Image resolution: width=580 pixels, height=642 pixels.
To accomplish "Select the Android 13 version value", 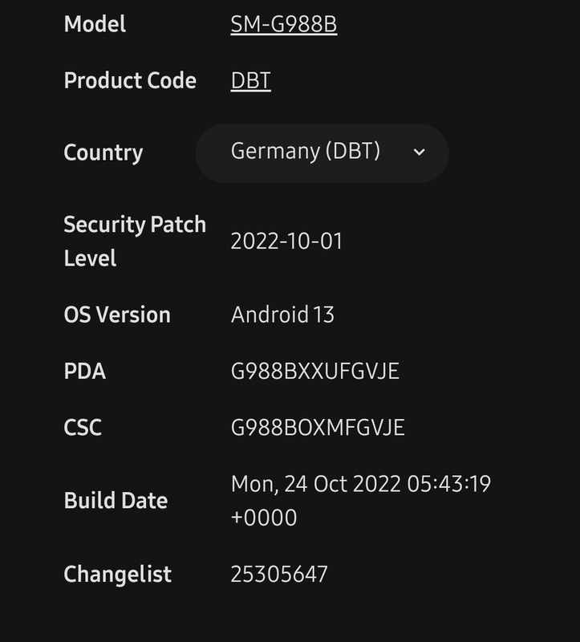I will 282,315.
